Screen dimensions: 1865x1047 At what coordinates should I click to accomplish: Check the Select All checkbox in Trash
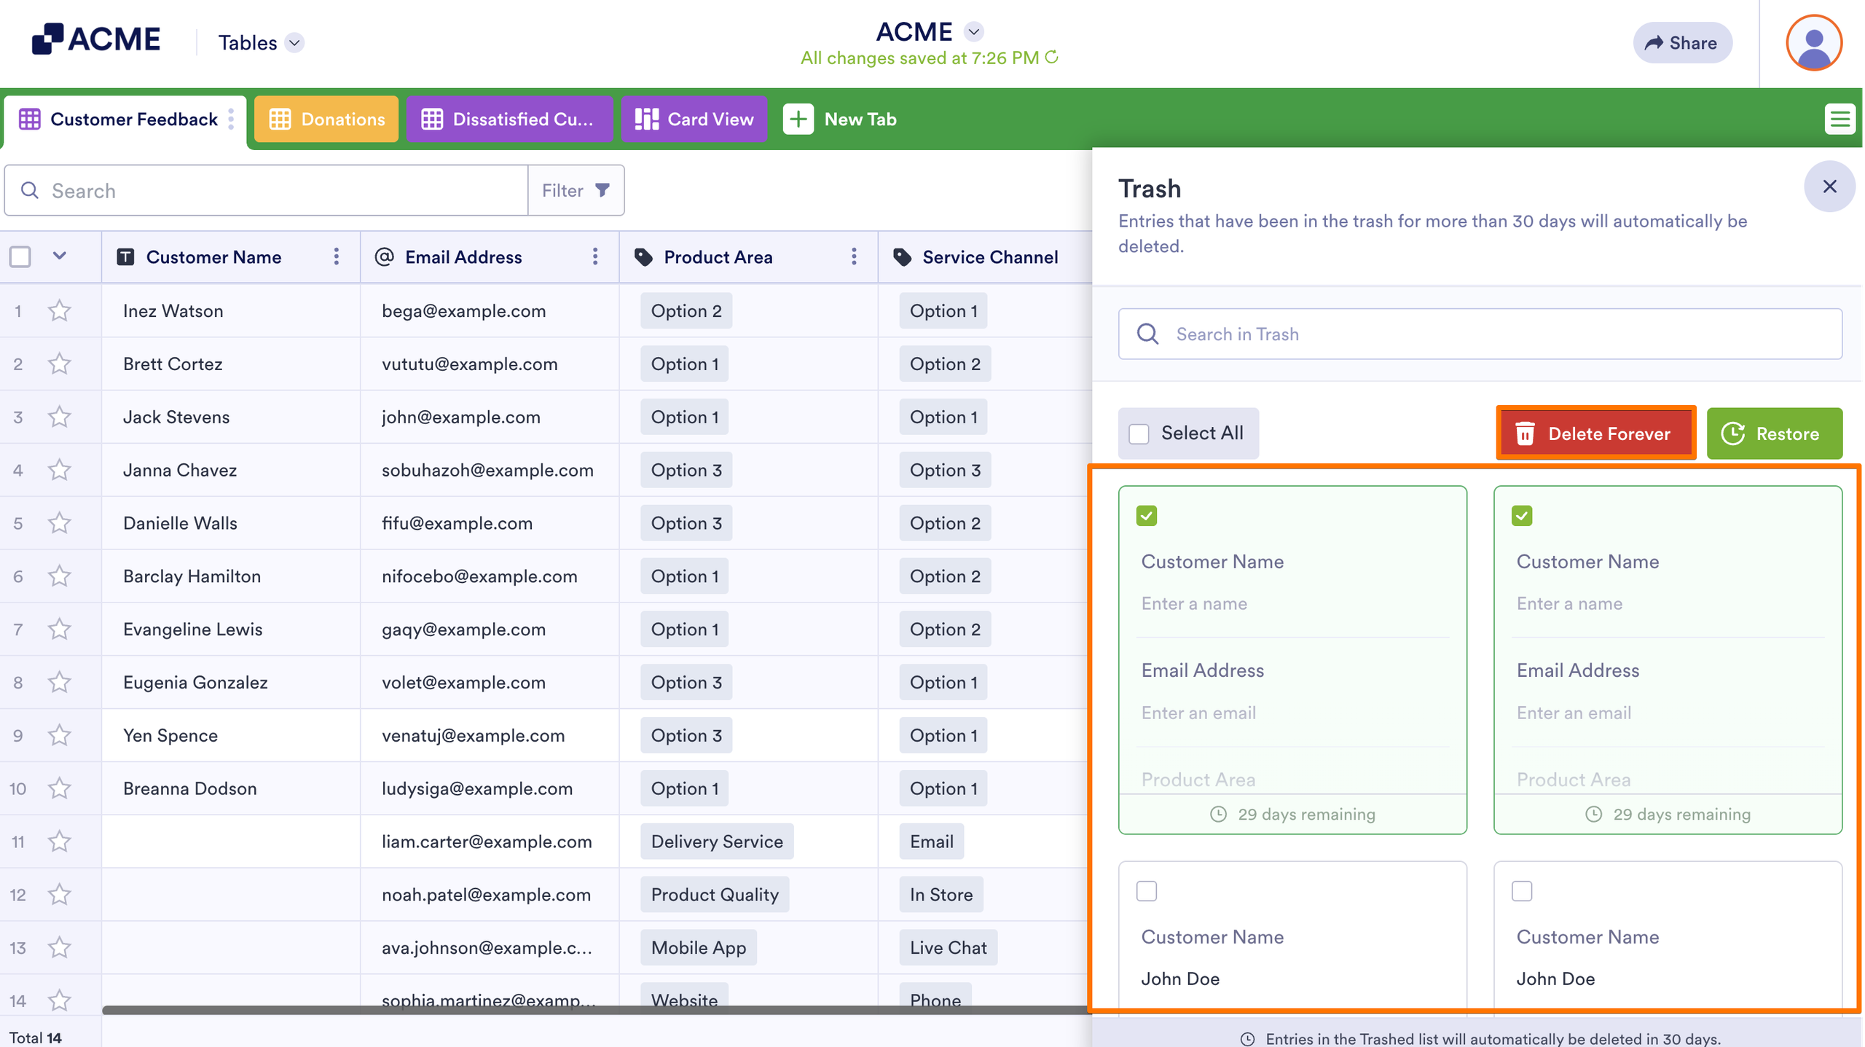pos(1139,434)
